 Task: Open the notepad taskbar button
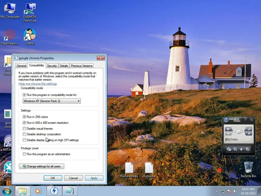[70, 191]
